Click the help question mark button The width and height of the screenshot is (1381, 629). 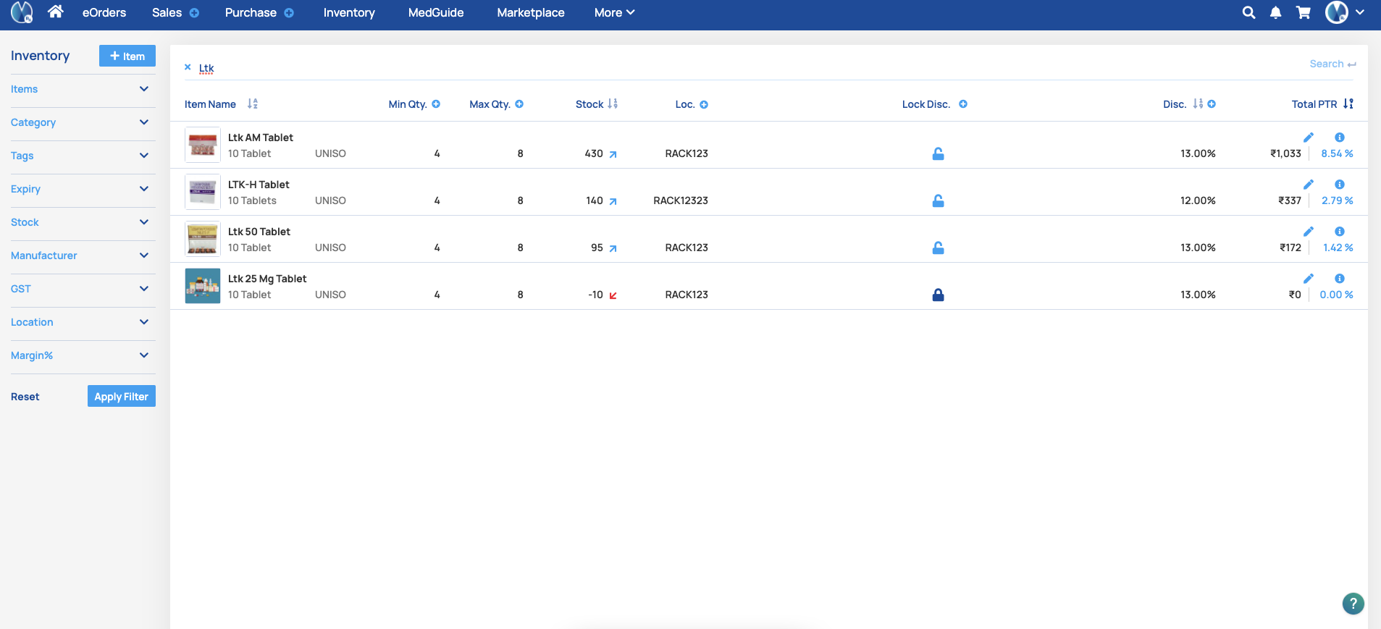click(1352, 603)
